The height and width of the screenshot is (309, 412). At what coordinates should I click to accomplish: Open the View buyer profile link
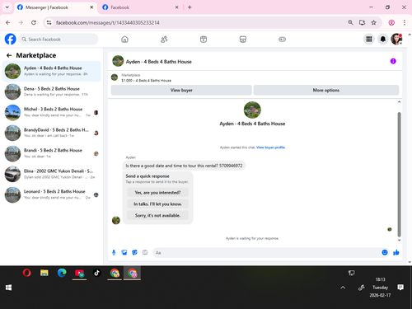pyautogui.click(x=270, y=147)
